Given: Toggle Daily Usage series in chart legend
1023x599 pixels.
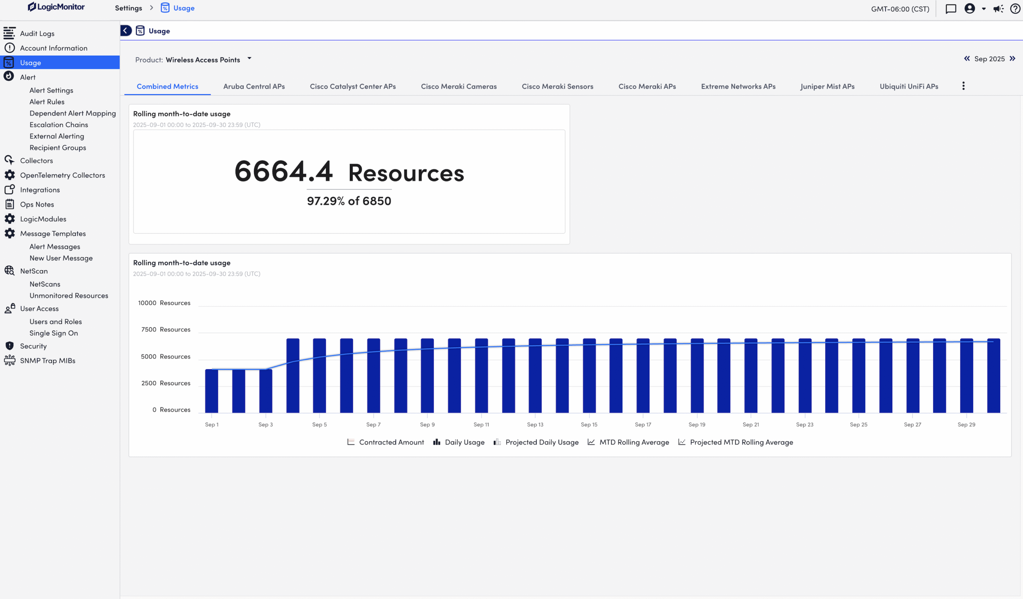Looking at the screenshot, I should click(459, 442).
